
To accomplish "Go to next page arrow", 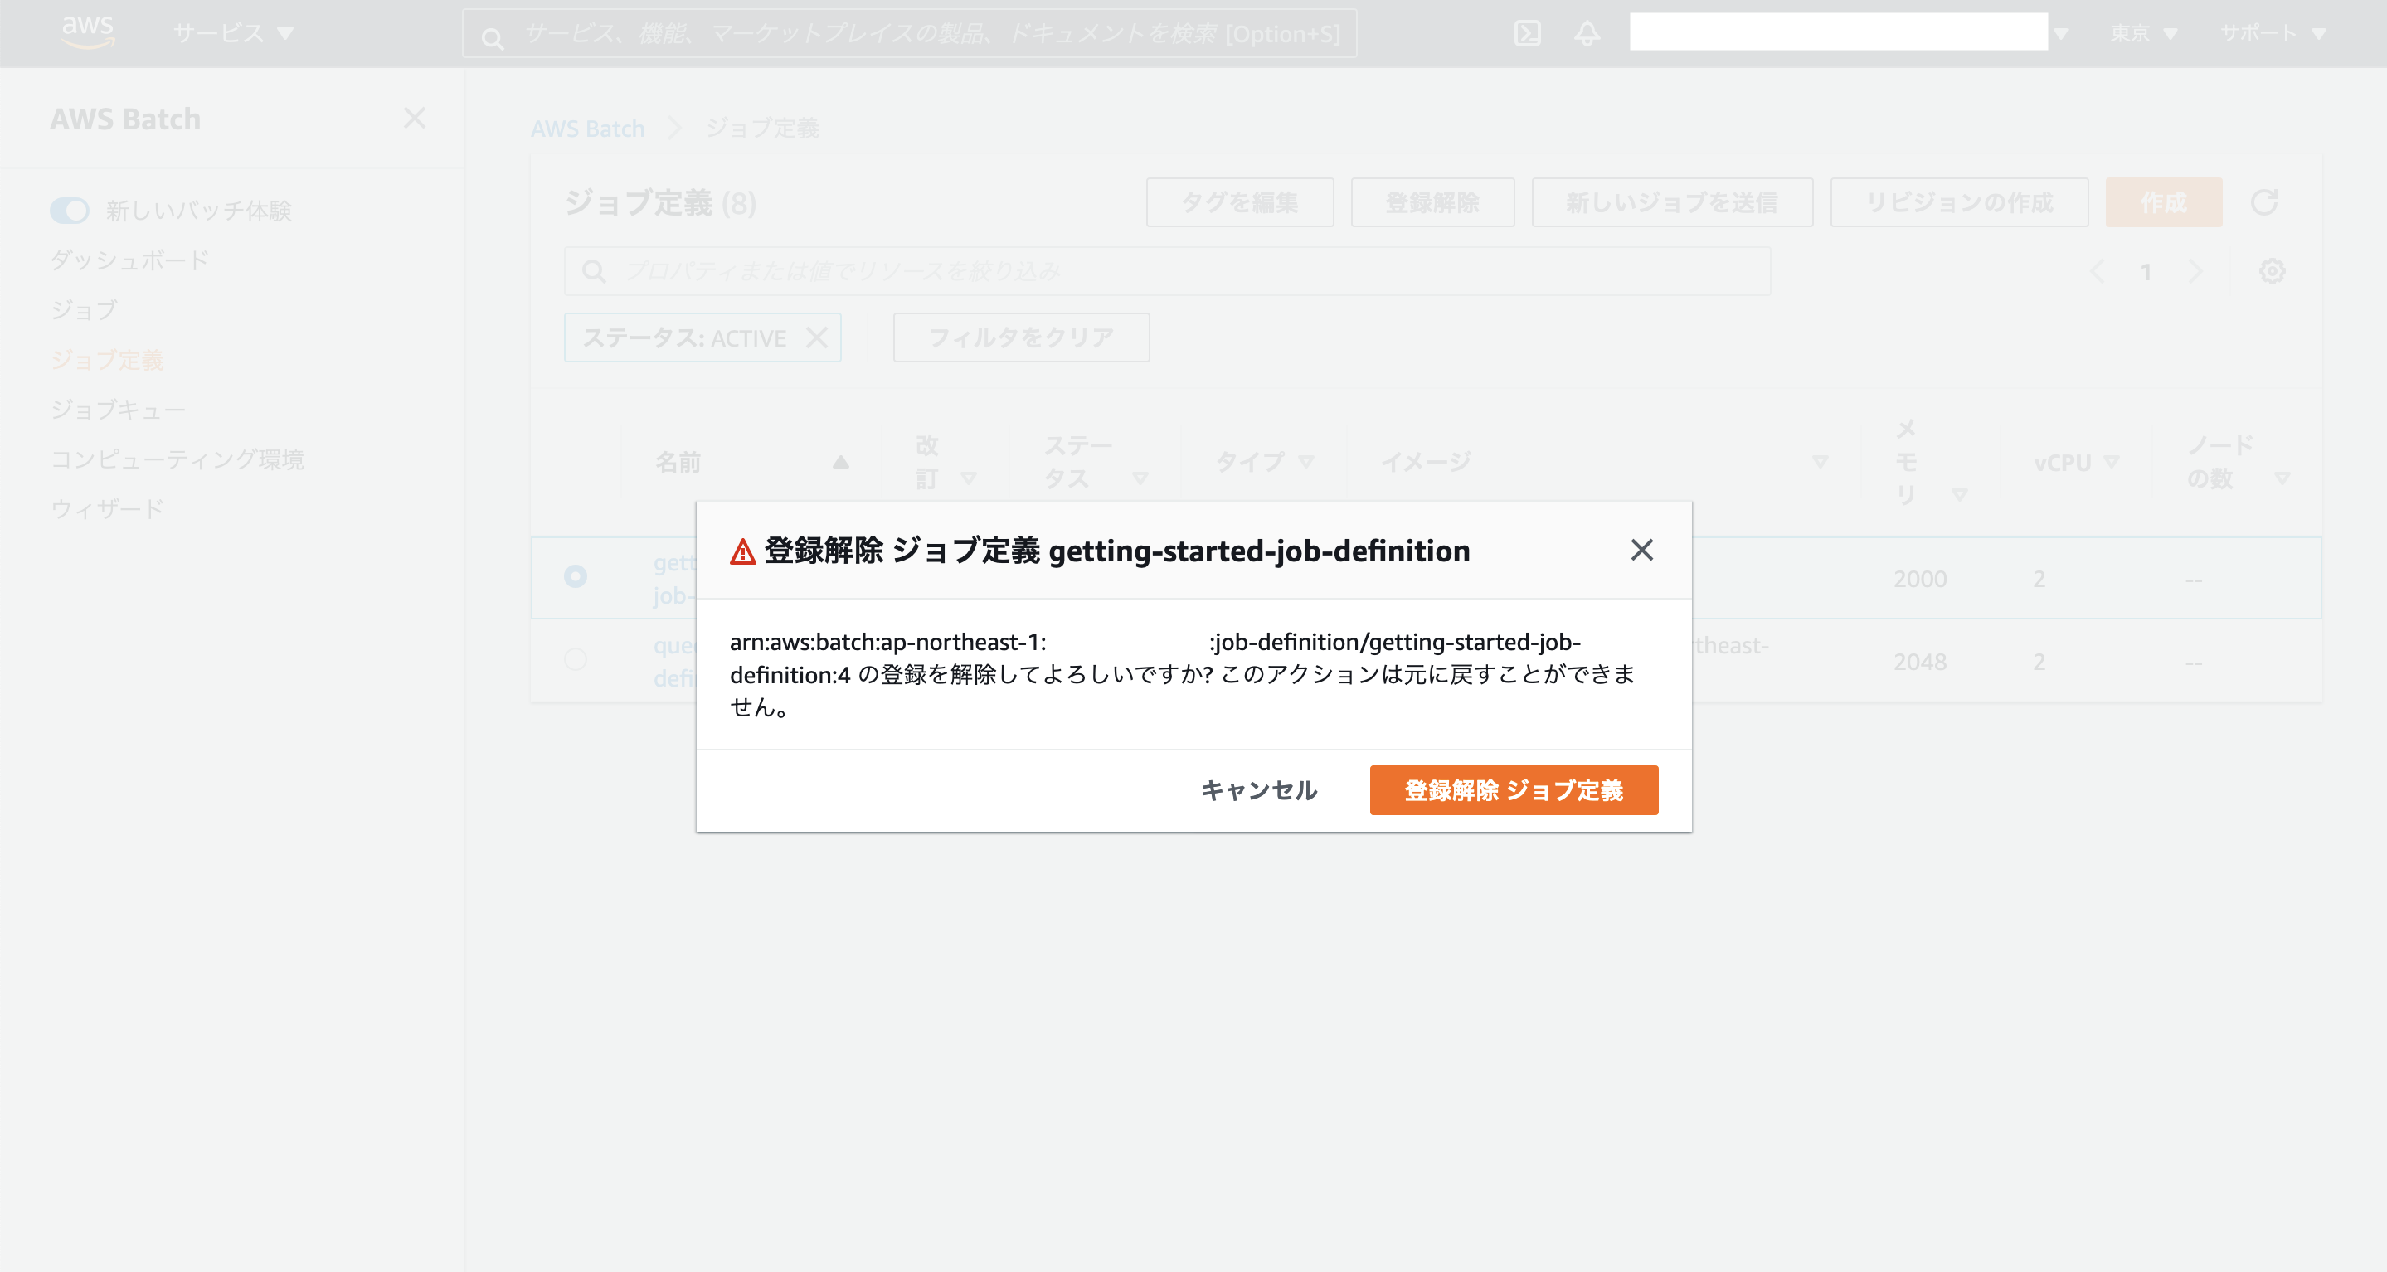I will pyautogui.click(x=2195, y=271).
